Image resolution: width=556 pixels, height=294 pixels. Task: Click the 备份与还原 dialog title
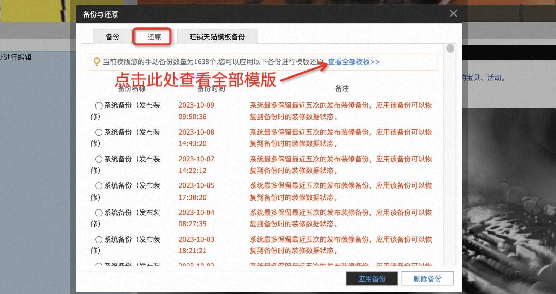click(x=100, y=14)
